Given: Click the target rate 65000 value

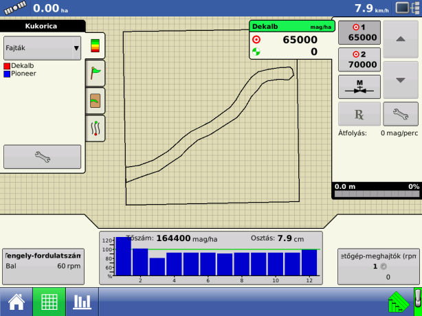Looking at the screenshot, I should tap(300, 40).
